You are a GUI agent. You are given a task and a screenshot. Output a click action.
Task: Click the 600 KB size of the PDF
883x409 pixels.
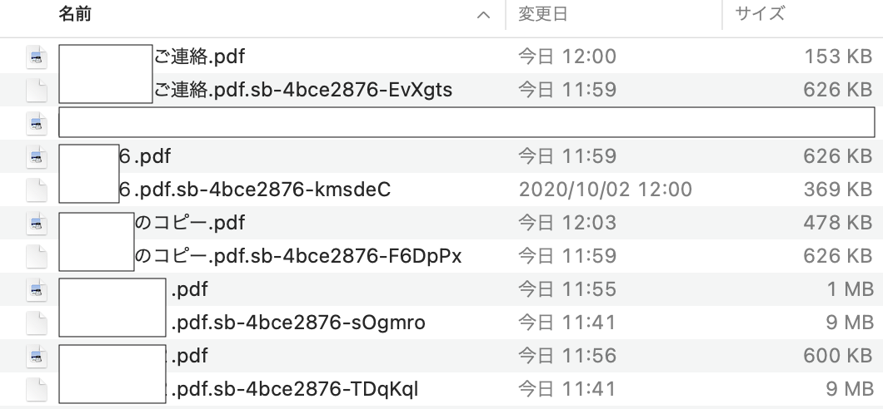coord(838,356)
